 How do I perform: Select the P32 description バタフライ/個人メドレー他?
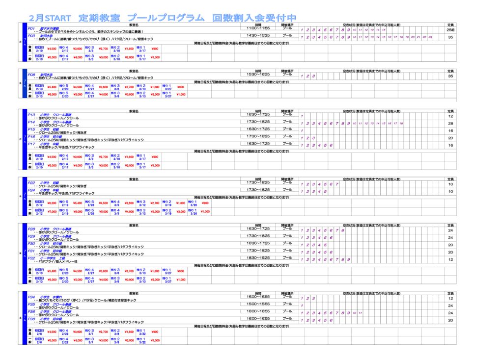tap(56, 261)
